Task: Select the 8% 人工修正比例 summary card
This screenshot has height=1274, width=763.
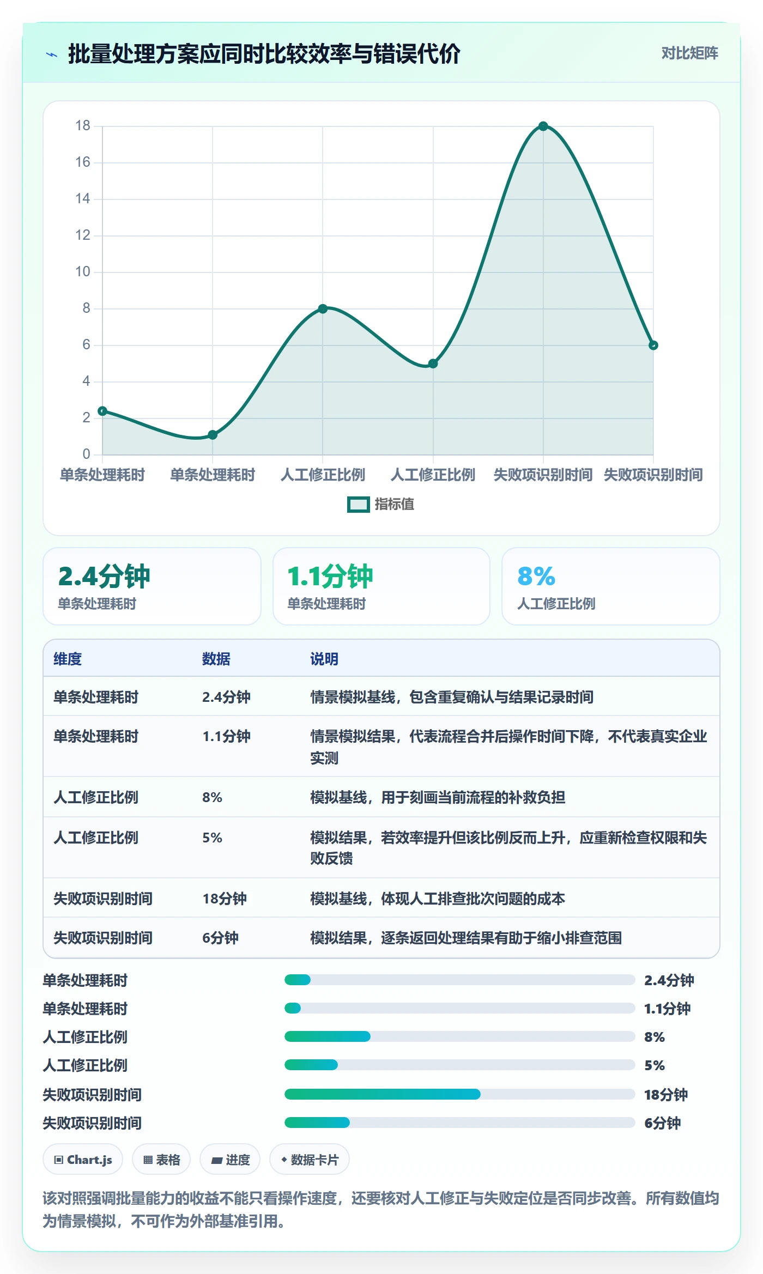Action: [611, 586]
